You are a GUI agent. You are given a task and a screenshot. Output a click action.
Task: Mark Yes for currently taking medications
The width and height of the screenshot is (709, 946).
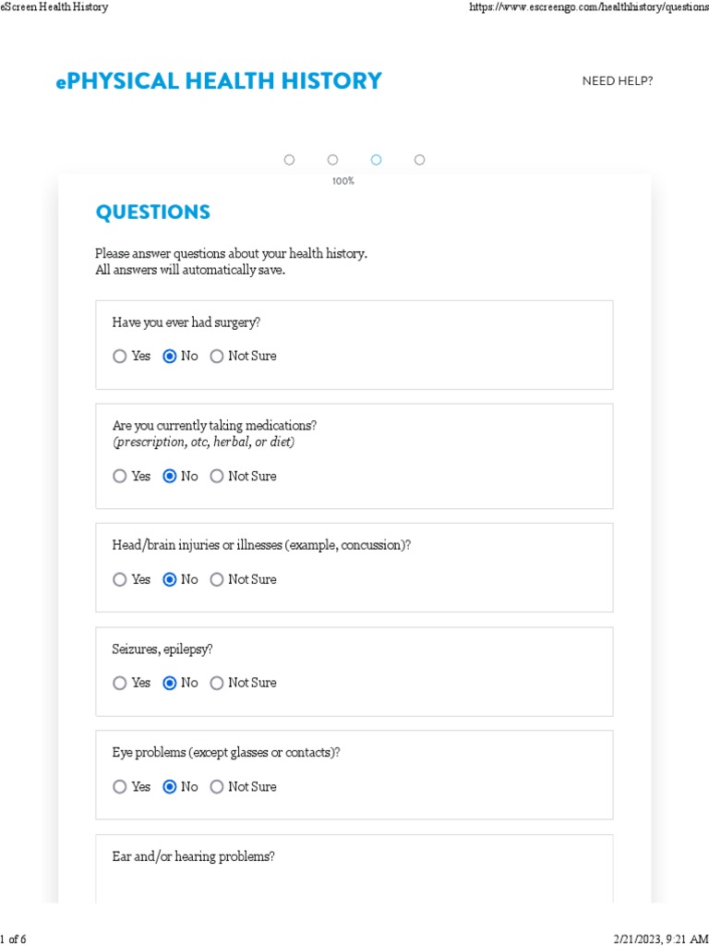[120, 477]
